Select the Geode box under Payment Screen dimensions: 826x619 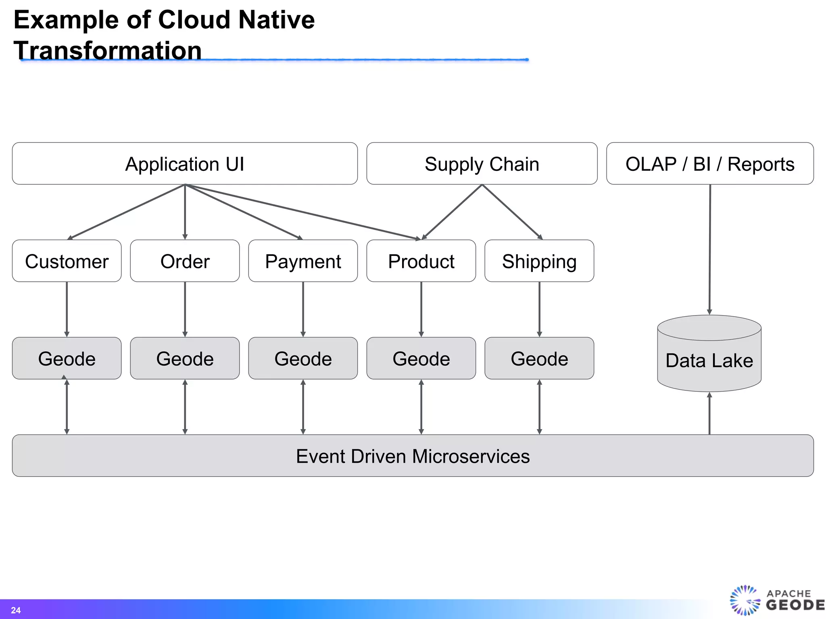(303, 359)
